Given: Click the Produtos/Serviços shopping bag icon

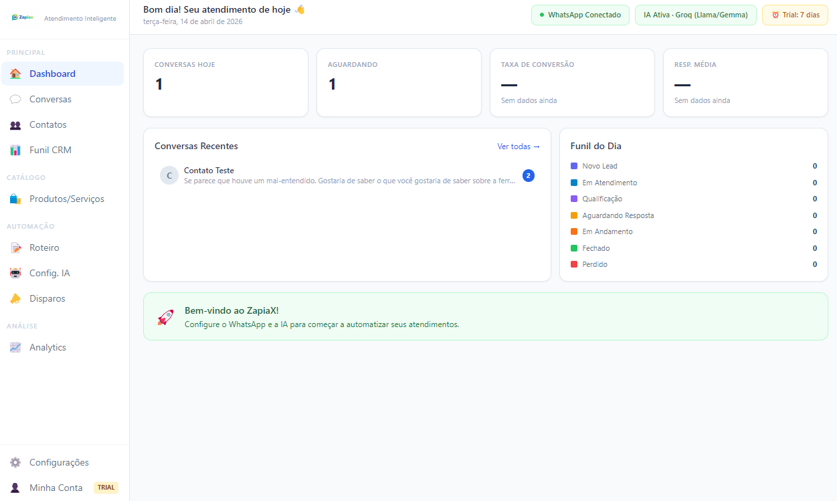Looking at the screenshot, I should [x=15, y=199].
